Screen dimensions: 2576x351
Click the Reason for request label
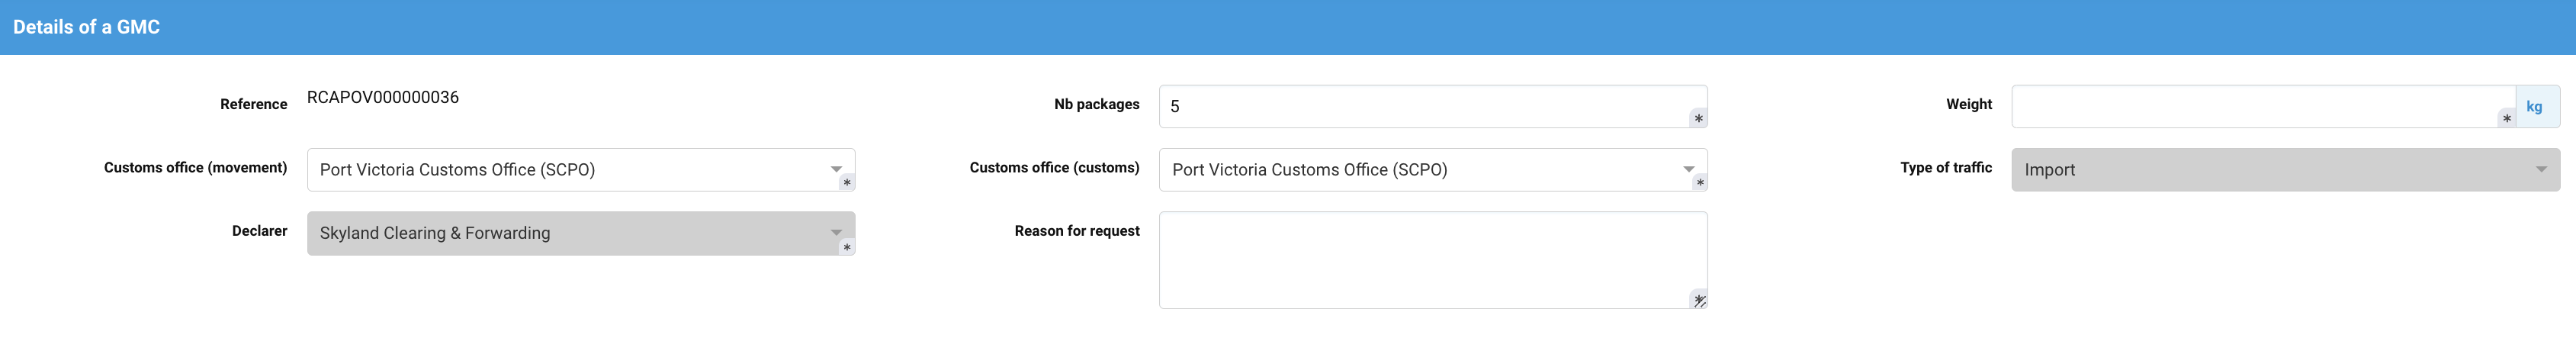point(1076,231)
